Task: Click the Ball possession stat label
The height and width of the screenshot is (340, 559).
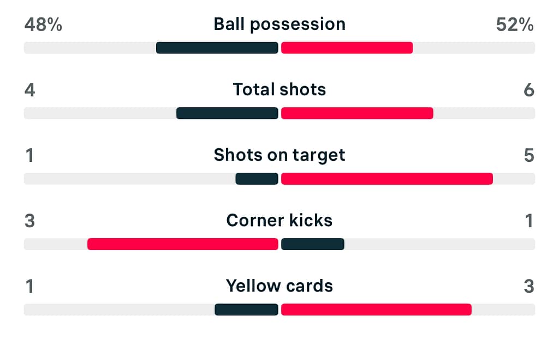Action: coord(279,24)
